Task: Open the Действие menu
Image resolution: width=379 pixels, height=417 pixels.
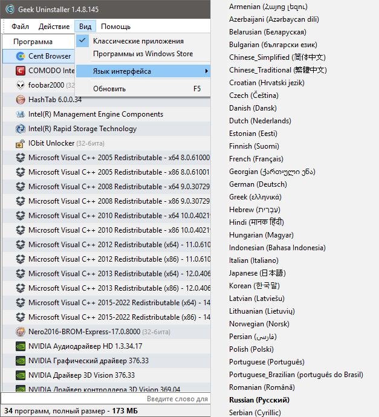Action: pyautogui.click(x=54, y=27)
